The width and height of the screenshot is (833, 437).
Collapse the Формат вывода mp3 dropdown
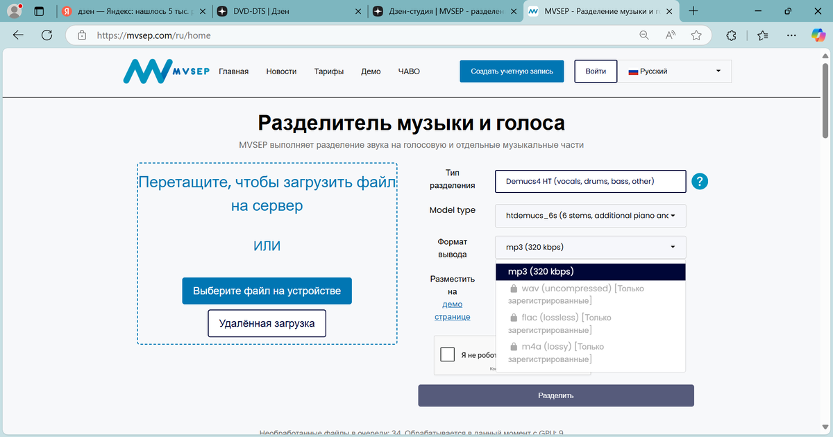[591, 247]
